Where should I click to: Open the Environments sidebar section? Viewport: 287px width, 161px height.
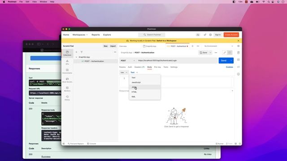tap(67, 71)
